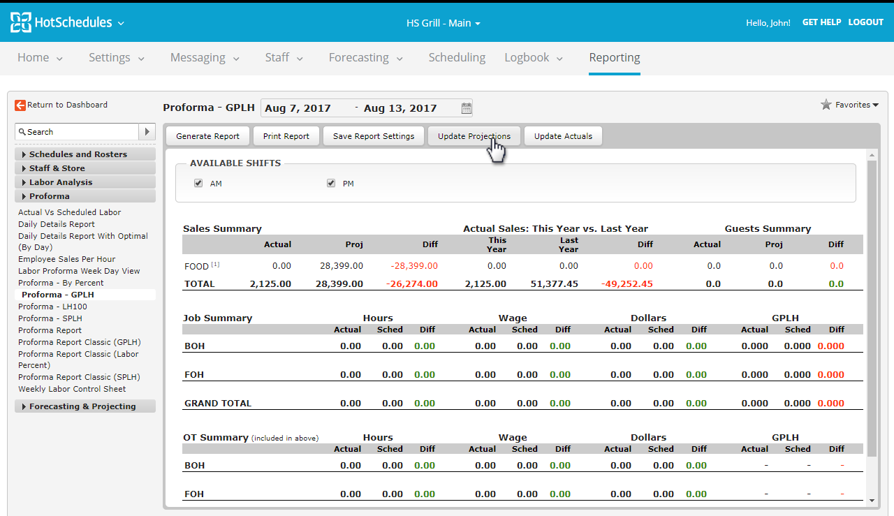
Task: Open Proforma - SPLH report
Action: (x=50, y=318)
